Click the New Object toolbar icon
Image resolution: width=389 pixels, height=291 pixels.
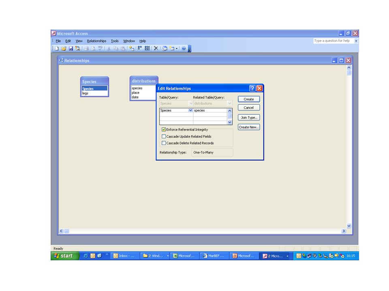coord(172,48)
